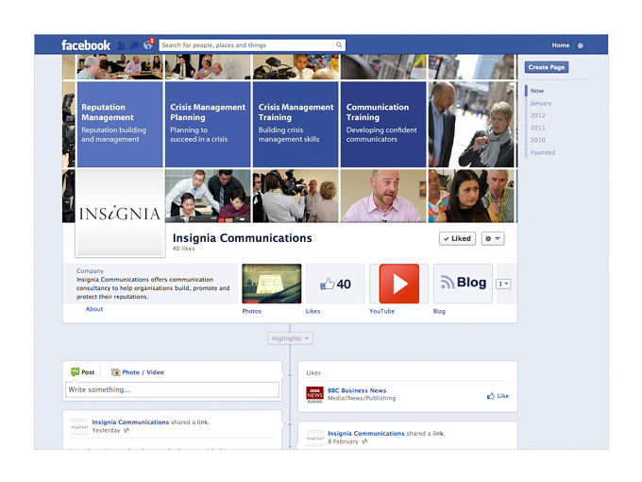
Task: Open notifications globe icon with badge
Action: [x=148, y=45]
